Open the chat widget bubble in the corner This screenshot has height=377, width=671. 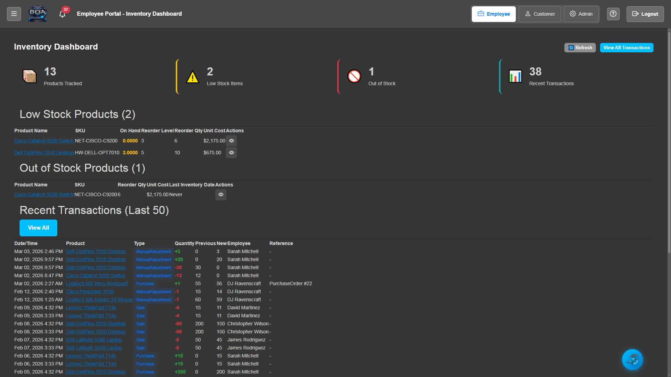[632, 359]
